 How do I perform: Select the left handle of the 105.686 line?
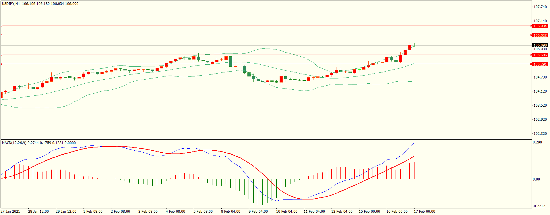pos(1,55)
